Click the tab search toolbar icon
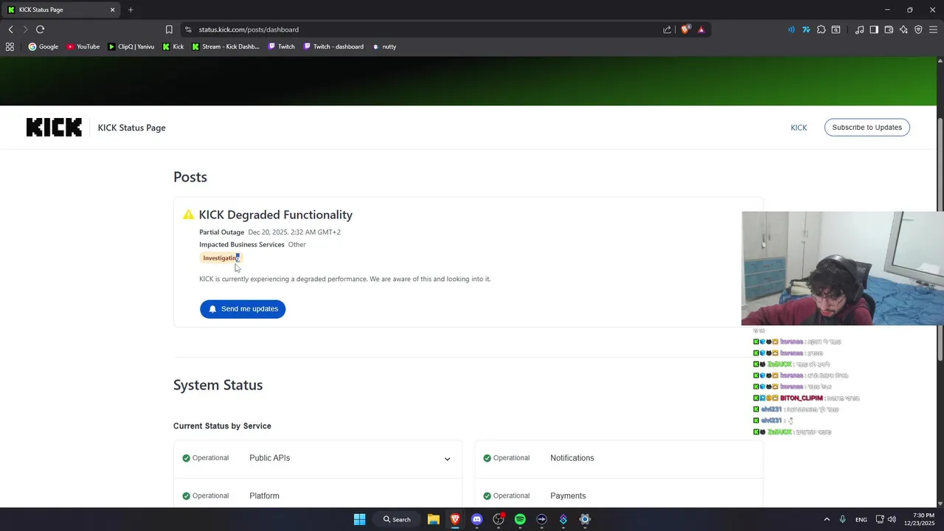Screen dimensions: 944x531 (x=836, y=29)
